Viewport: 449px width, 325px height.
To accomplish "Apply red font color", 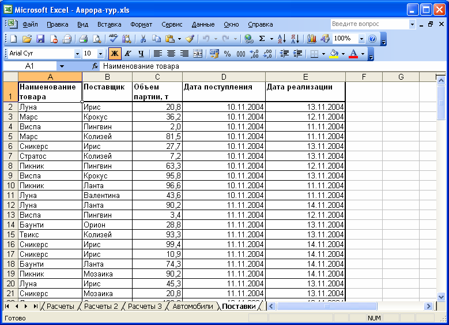I will click(x=354, y=53).
